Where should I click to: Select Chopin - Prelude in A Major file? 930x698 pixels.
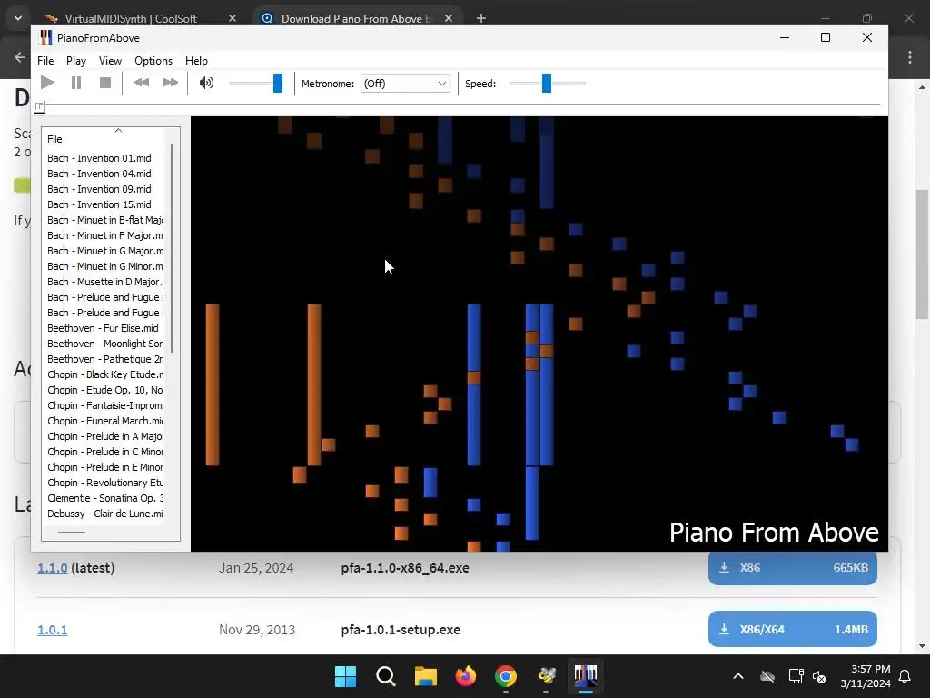pos(105,435)
